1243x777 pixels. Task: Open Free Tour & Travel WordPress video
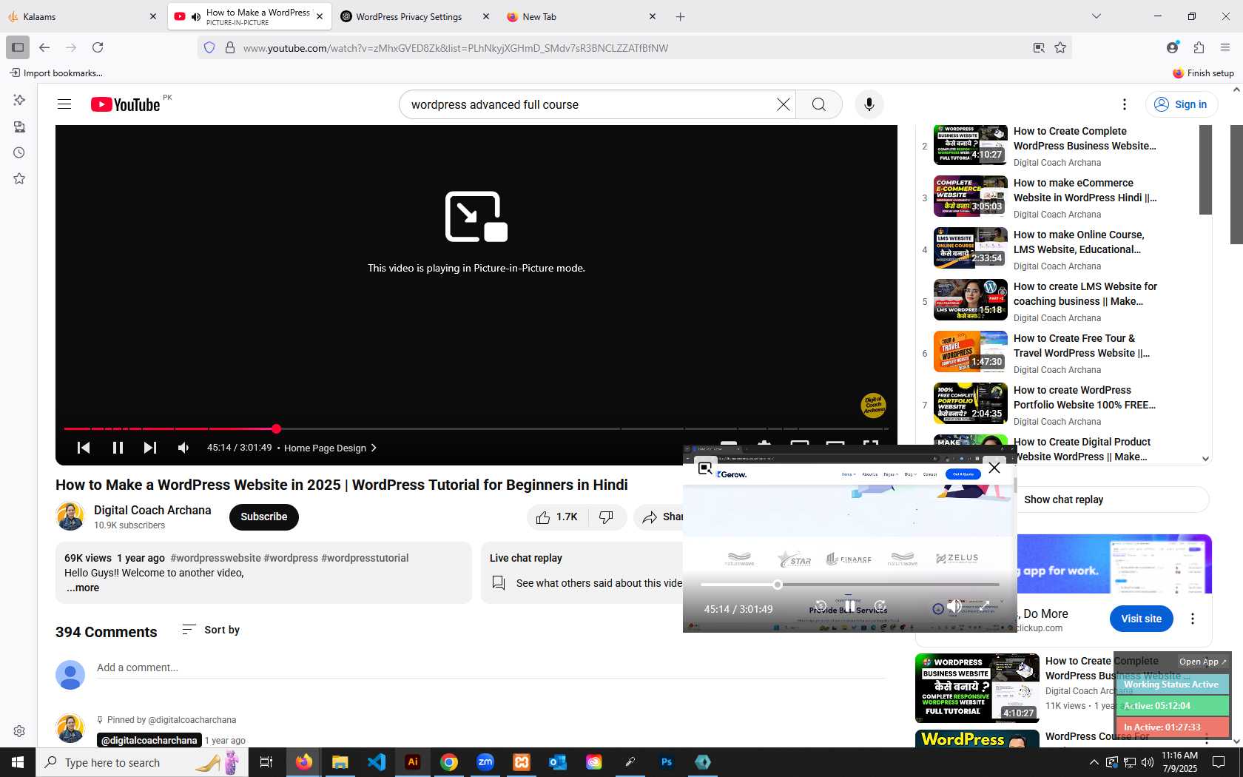click(x=1081, y=346)
